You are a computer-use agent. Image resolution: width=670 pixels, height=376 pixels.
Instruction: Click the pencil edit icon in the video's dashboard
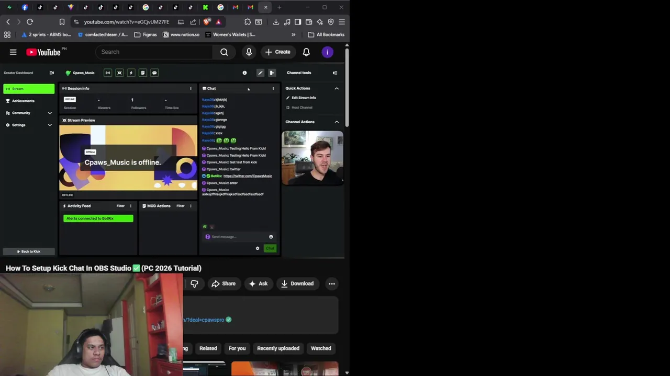(260, 73)
